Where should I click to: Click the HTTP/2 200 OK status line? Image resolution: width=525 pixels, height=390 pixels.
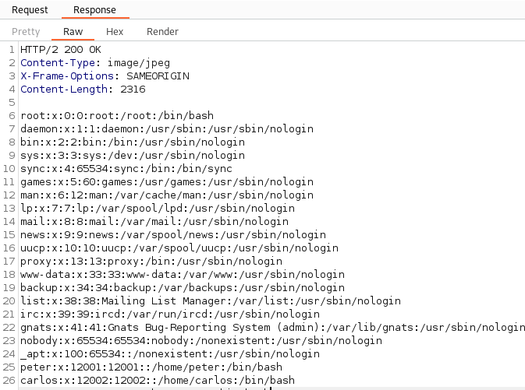[61, 50]
